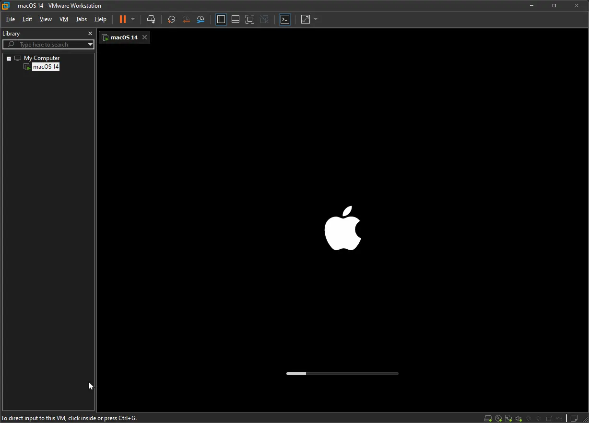Select My Computer in the library
589x423 pixels.
point(42,58)
